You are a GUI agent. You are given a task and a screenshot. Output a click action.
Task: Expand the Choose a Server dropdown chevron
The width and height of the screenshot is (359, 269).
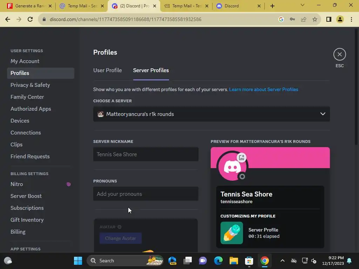point(323,114)
